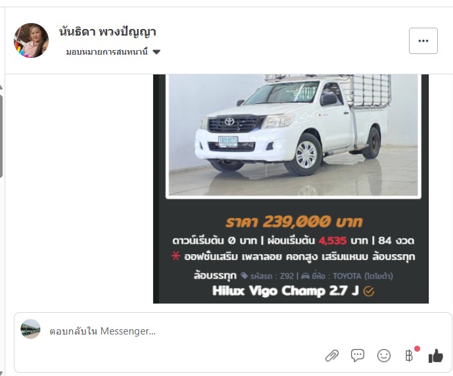Click the Baht payment request icon

409,356
